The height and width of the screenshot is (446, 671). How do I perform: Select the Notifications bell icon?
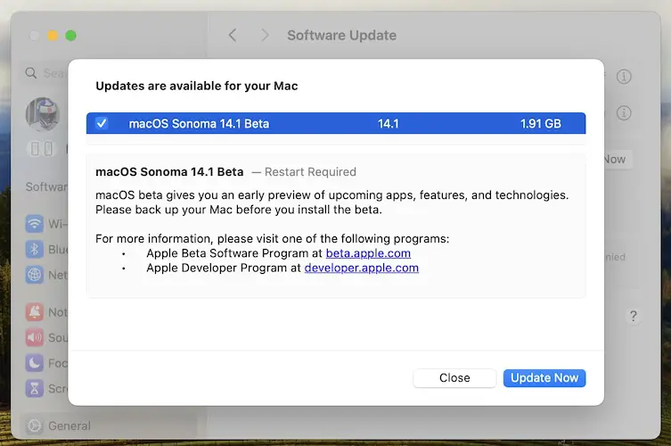35,312
